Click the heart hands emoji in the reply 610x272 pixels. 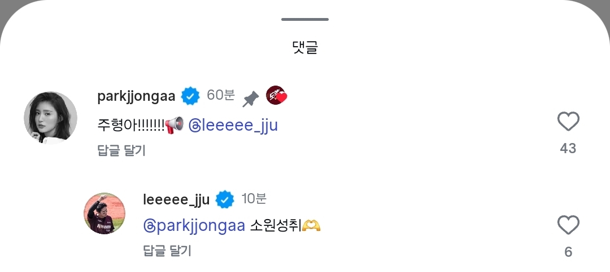[x=311, y=226]
